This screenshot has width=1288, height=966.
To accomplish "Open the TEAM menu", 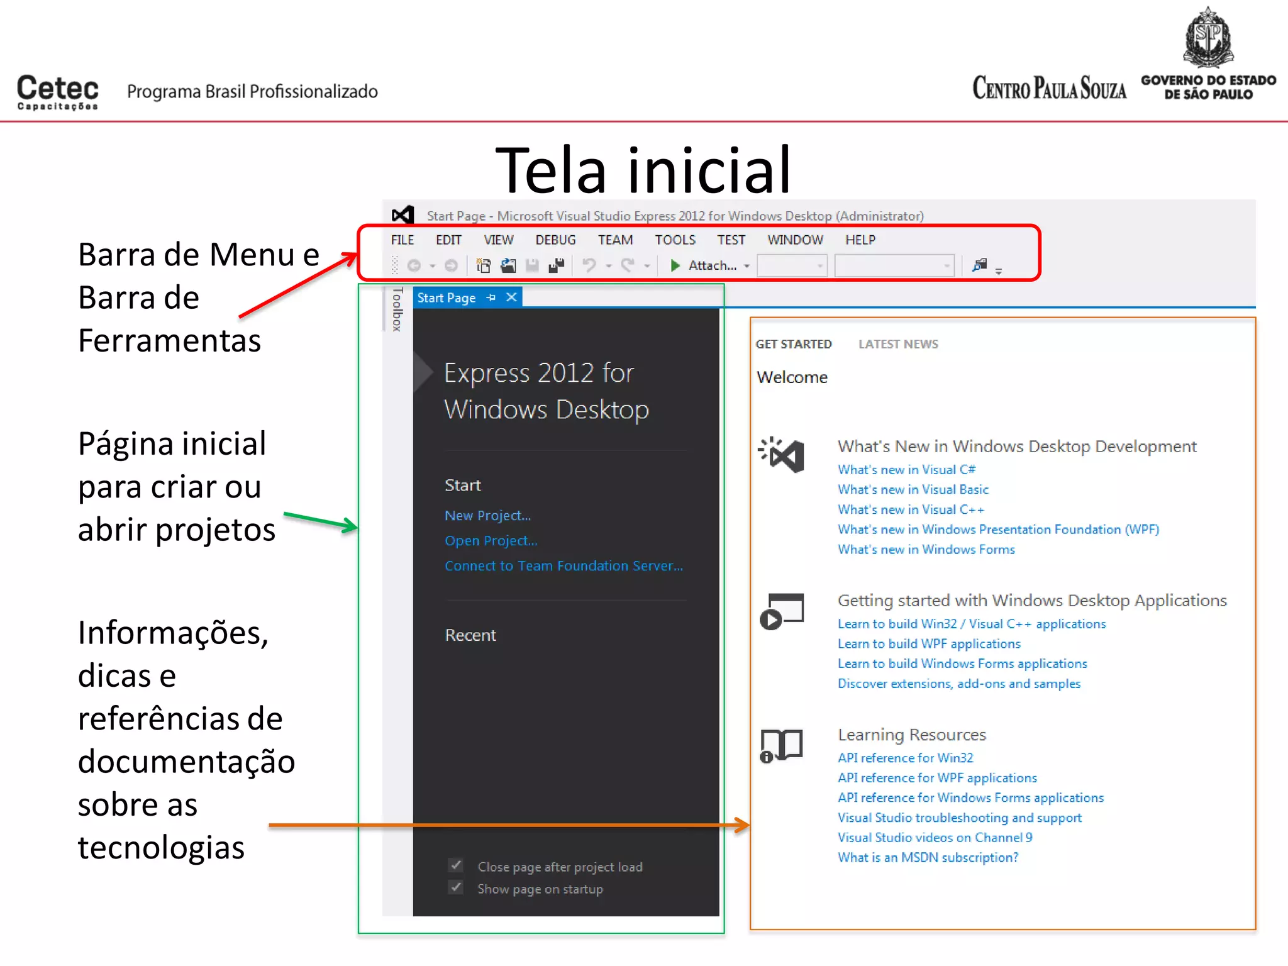I will coord(615,240).
